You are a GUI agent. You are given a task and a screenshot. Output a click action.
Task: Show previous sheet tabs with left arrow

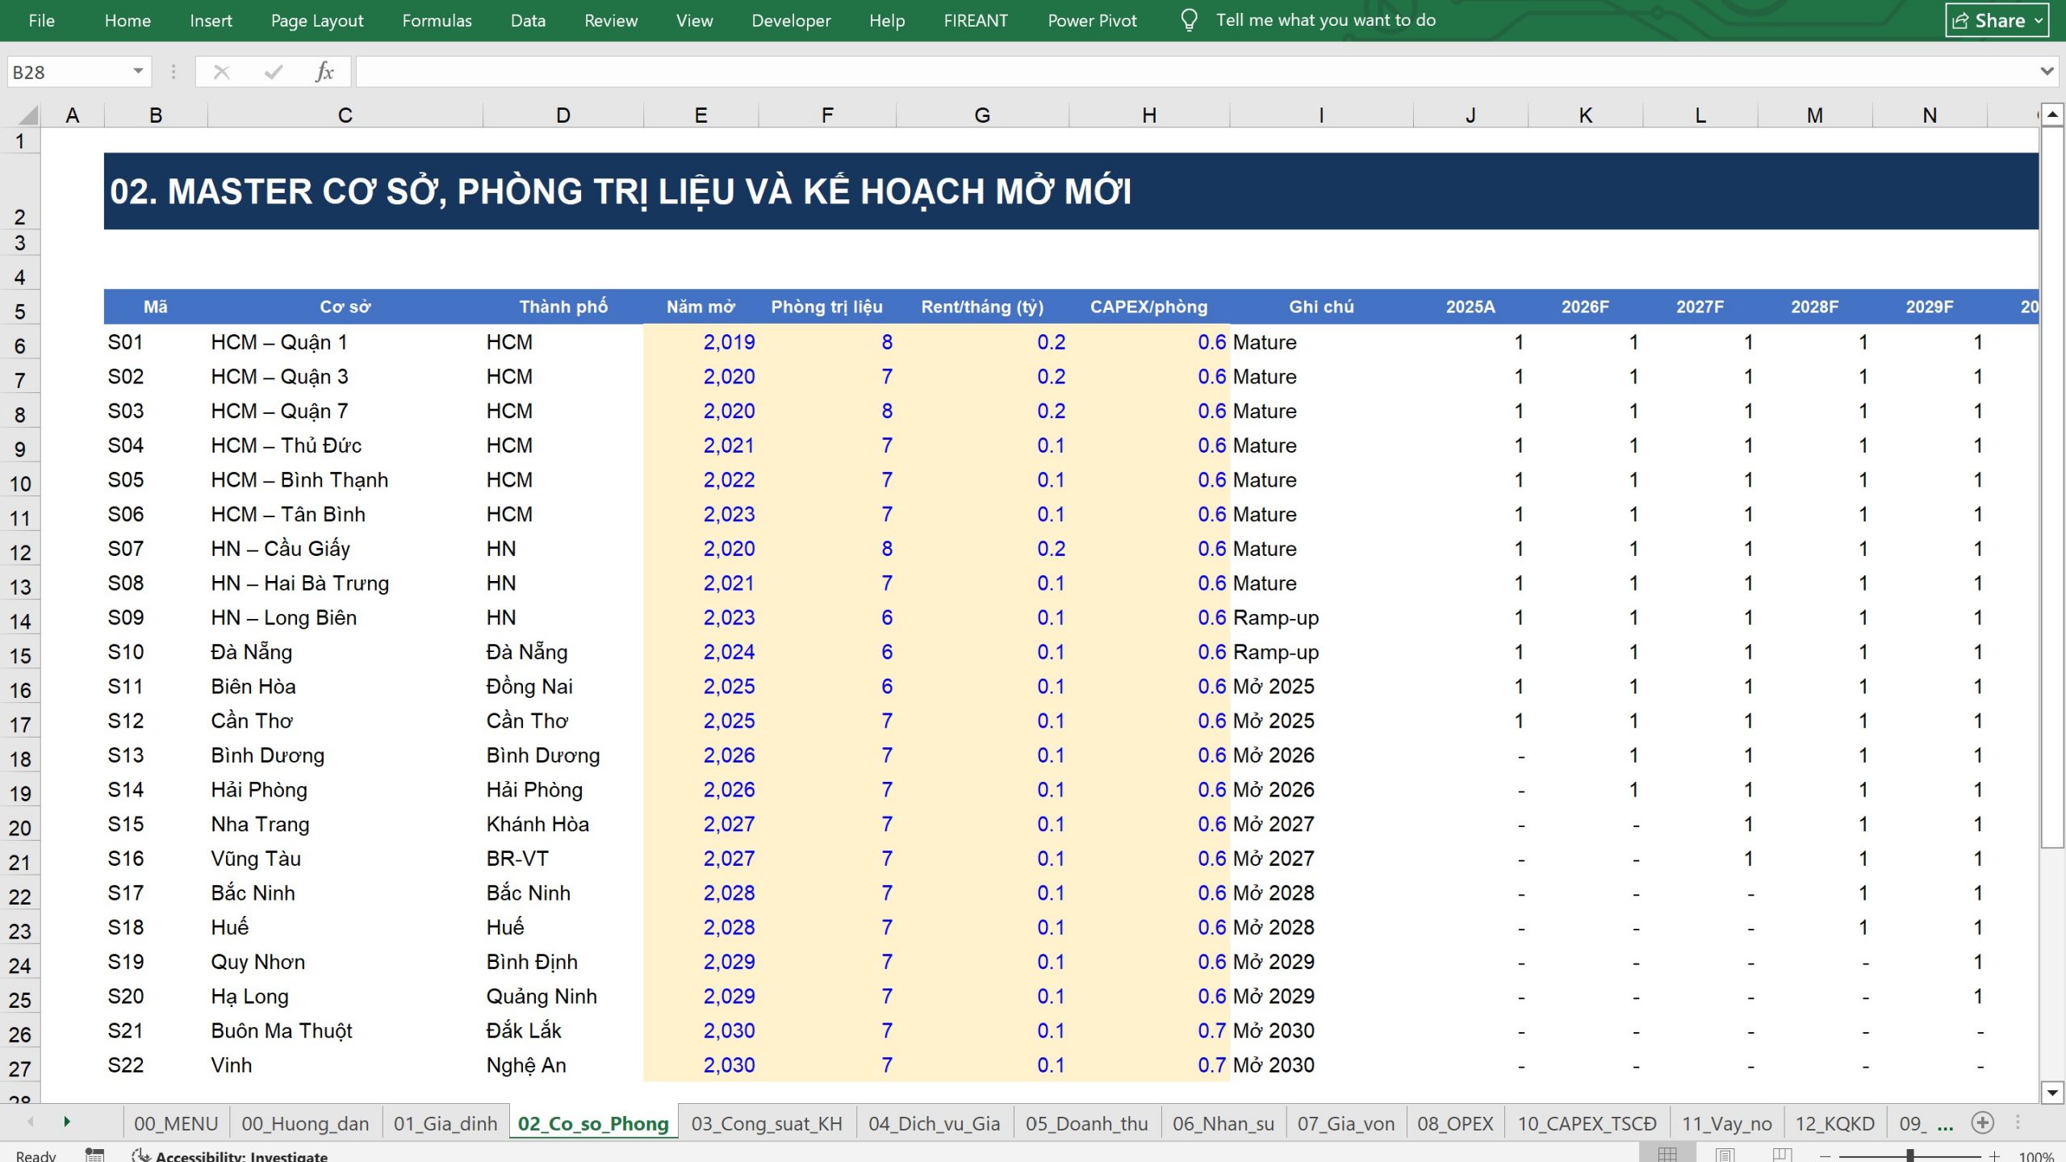click(x=31, y=1122)
